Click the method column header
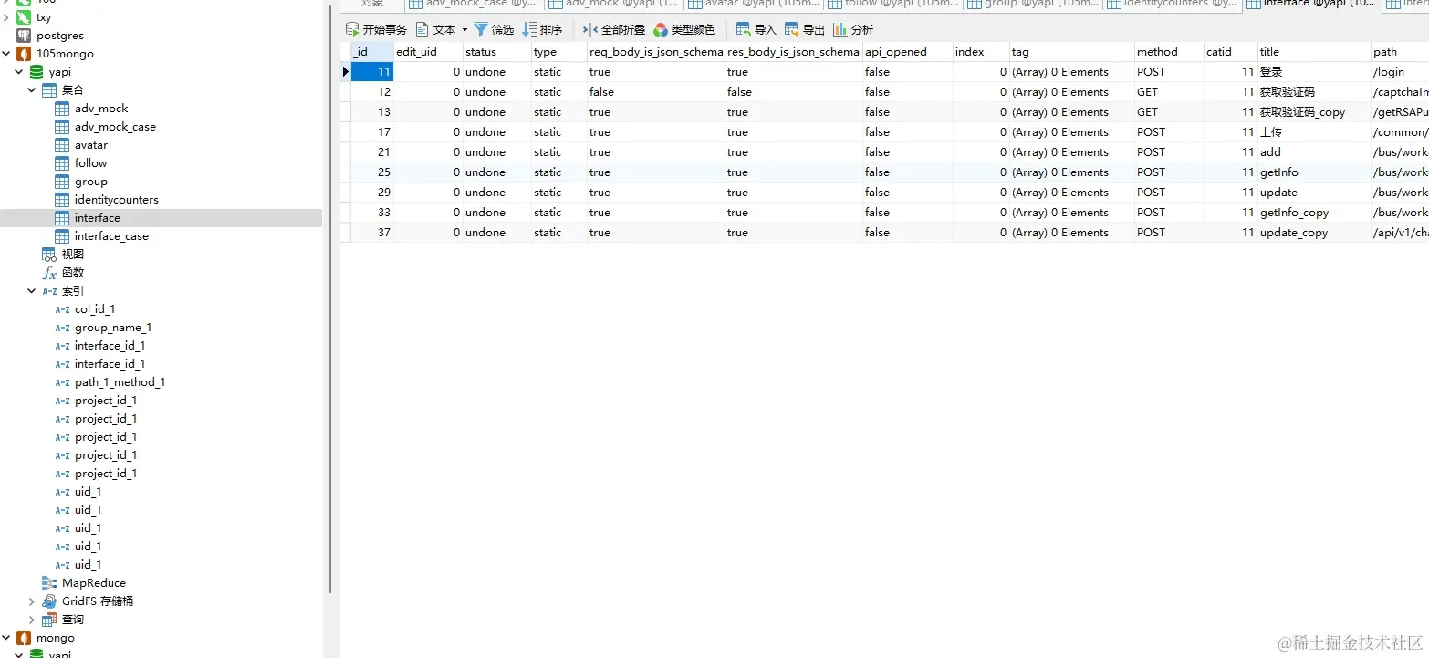 [1170, 52]
